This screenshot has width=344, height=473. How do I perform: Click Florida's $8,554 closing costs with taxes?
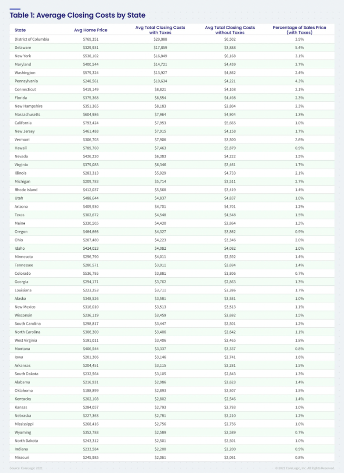tap(160, 98)
